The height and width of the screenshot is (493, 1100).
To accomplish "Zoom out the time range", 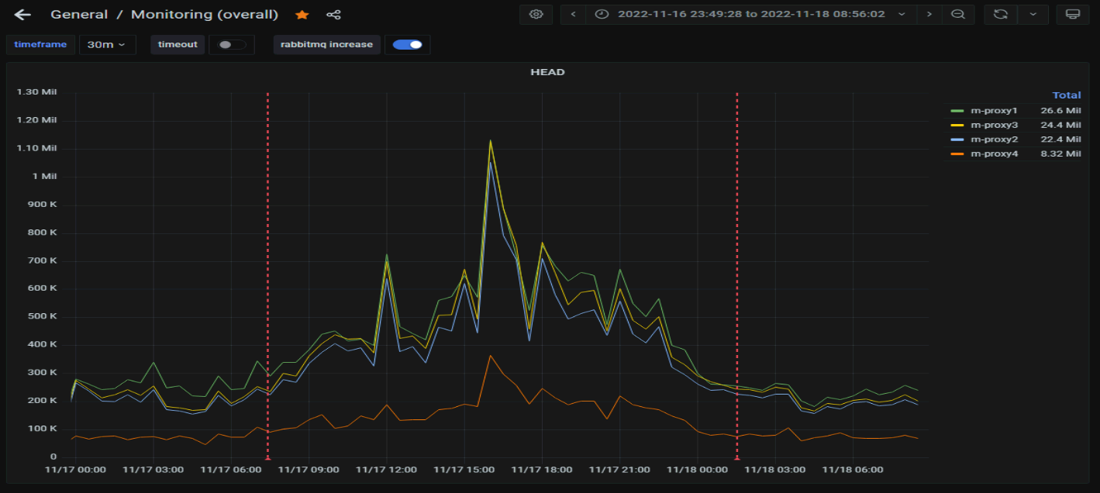I will click(958, 14).
